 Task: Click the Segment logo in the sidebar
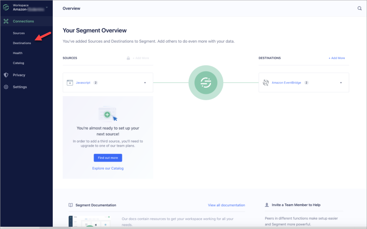click(6, 7)
